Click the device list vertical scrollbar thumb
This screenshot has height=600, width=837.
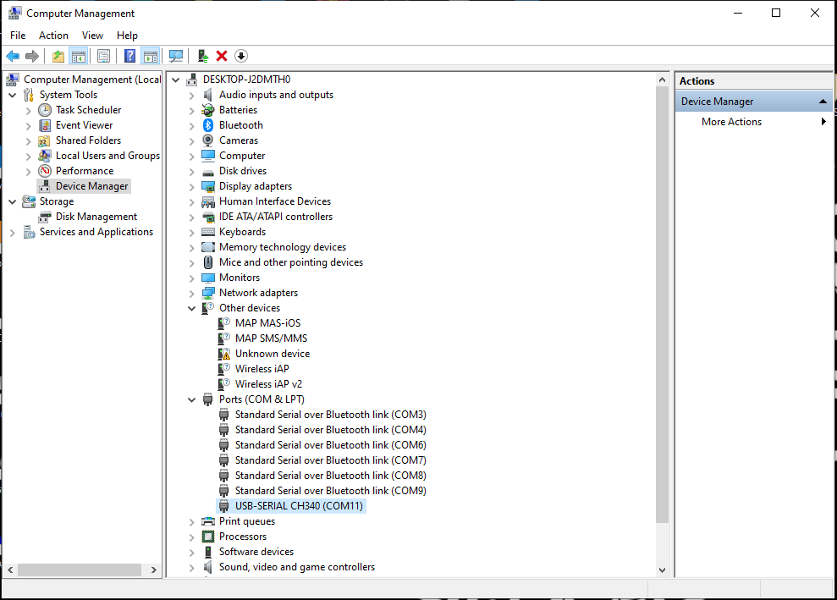coord(662,305)
